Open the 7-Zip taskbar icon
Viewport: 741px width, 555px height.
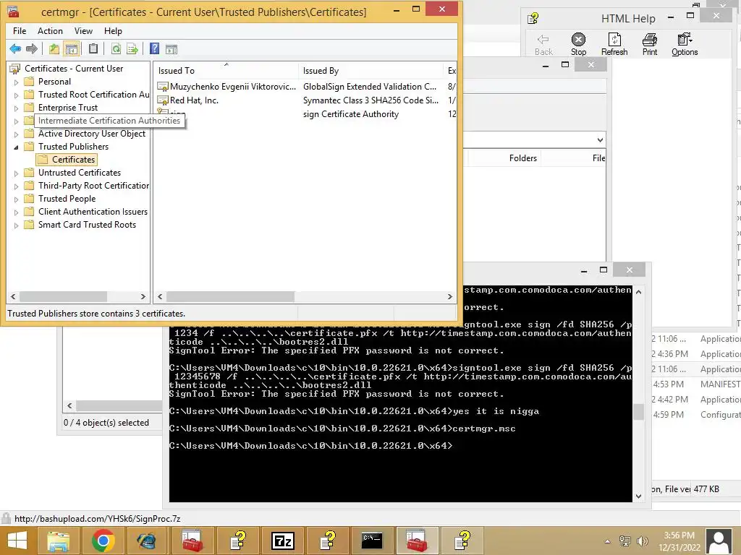(x=283, y=541)
